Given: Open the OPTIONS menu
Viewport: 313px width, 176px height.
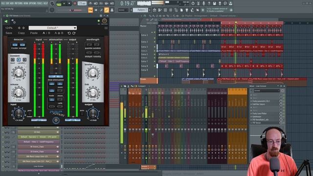Looking at the screenshot, I should click(x=33, y=3).
